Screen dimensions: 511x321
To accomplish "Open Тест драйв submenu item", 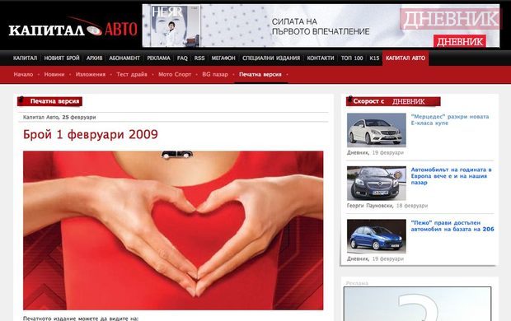I will point(132,74).
